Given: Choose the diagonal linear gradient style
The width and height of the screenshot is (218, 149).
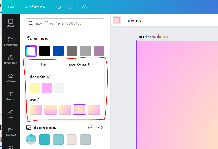Looking at the screenshot, I should (65, 110).
